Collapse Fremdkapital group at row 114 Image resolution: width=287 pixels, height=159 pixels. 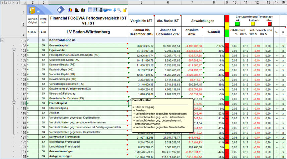coord(13,104)
